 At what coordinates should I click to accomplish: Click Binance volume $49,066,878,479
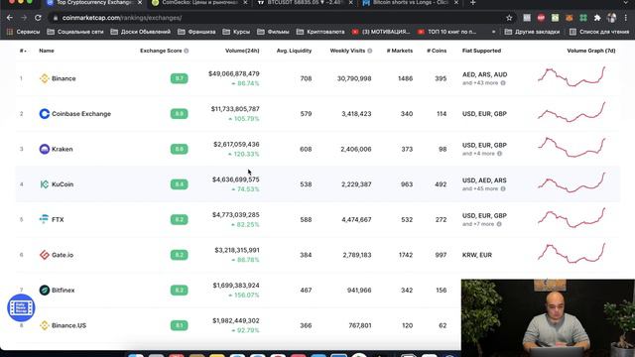(234, 73)
